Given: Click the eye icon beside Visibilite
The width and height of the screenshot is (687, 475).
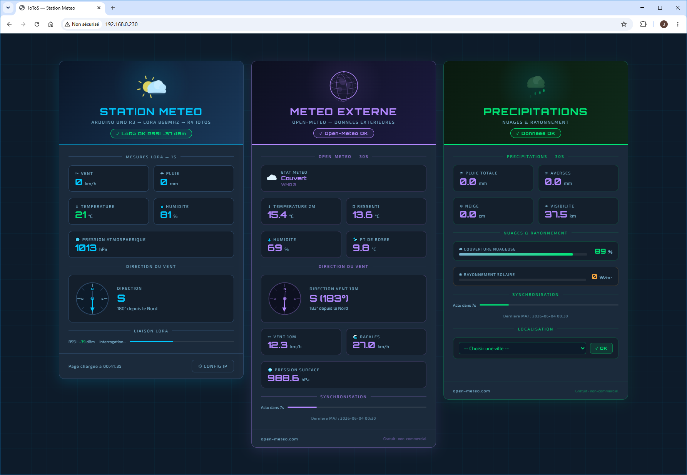Looking at the screenshot, I should (547, 206).
